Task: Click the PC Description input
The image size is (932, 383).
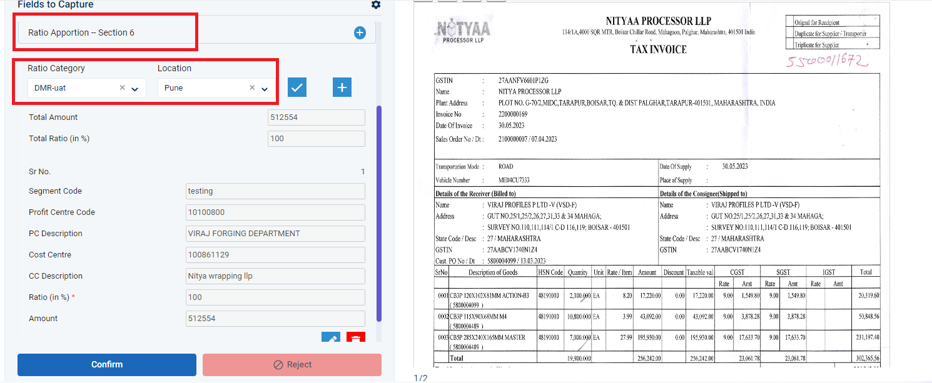Action: 275,234
